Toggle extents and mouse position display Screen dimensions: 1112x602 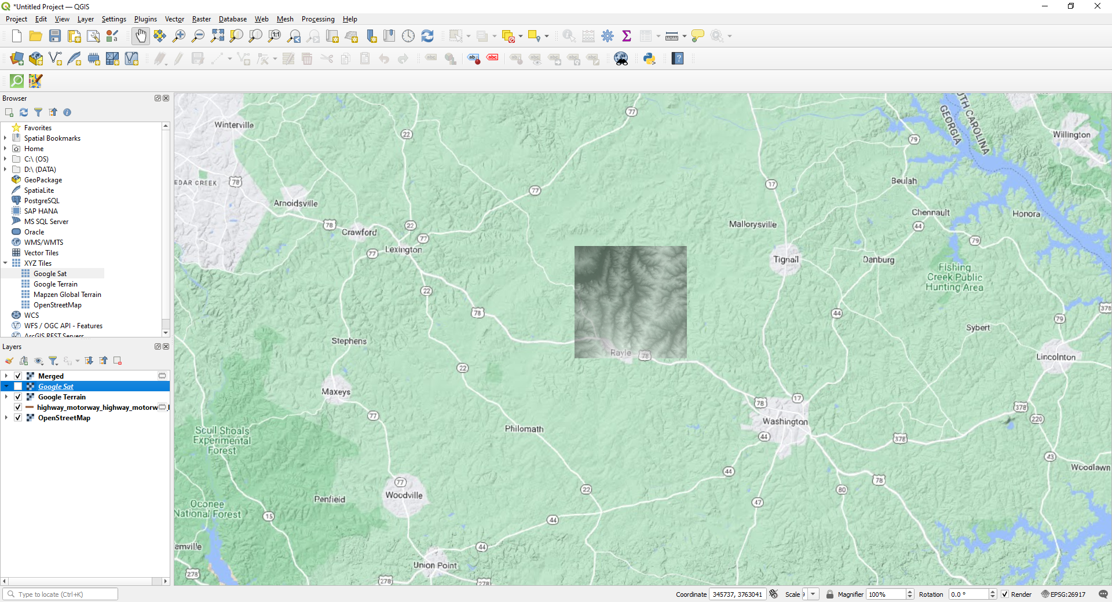[x=774, y=594]
